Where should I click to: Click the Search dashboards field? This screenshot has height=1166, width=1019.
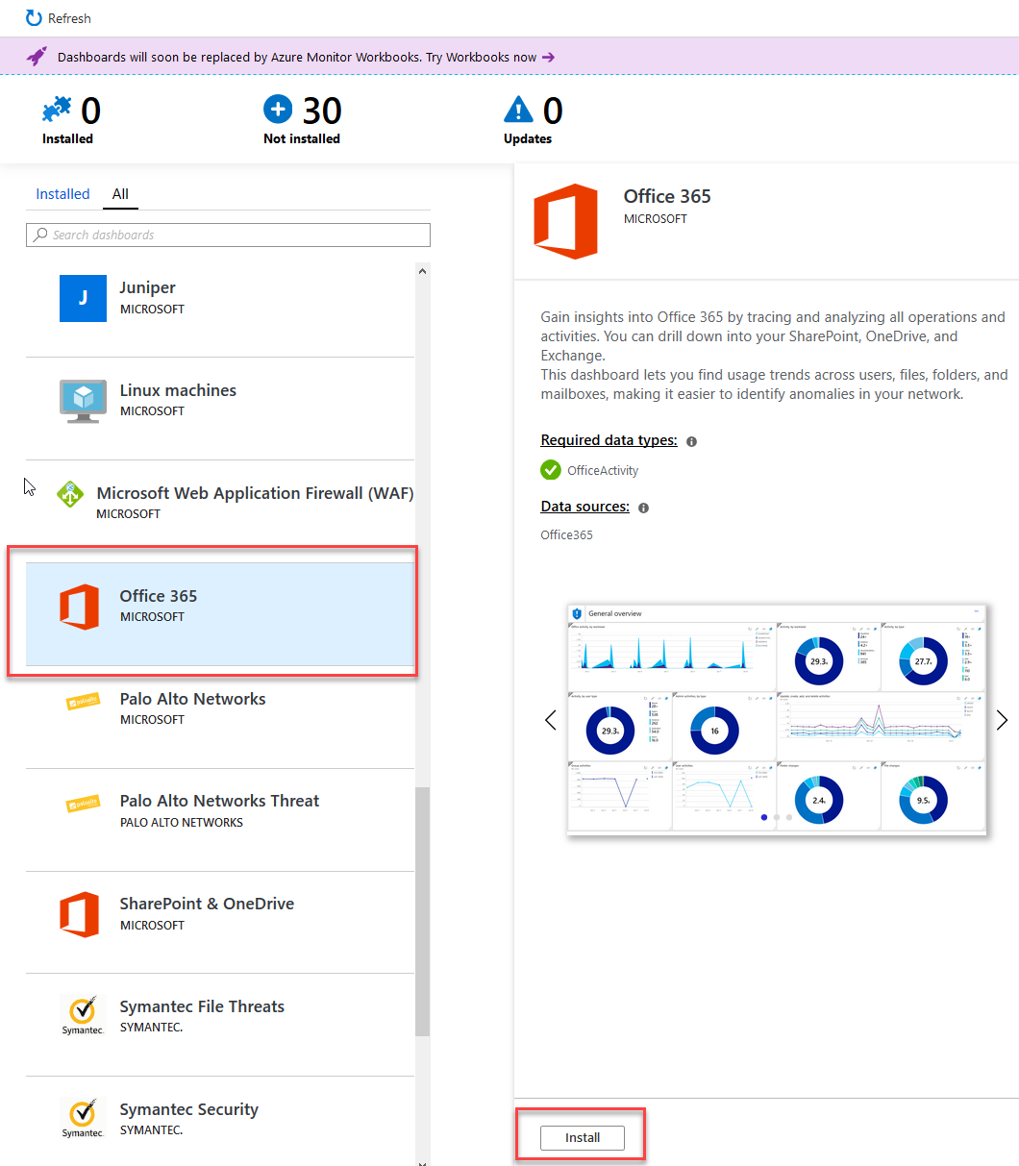[x=228, y=235]
